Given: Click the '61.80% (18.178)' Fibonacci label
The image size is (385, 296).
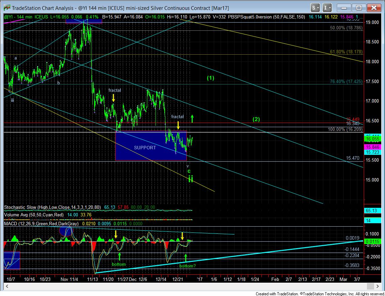Looking at the screenshot, I should 346,52.
